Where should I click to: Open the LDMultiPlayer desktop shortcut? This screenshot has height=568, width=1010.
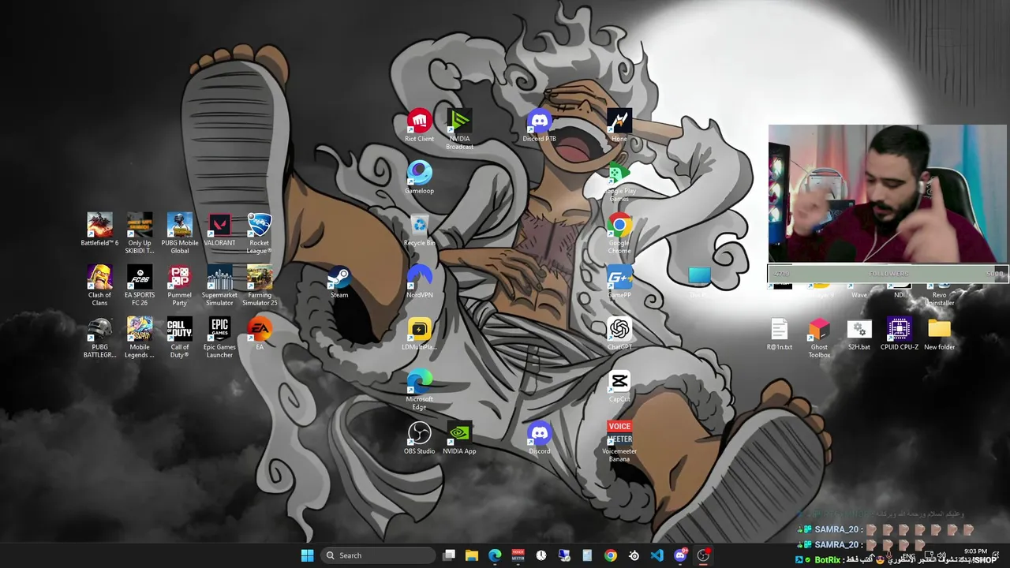coord(419,334)
